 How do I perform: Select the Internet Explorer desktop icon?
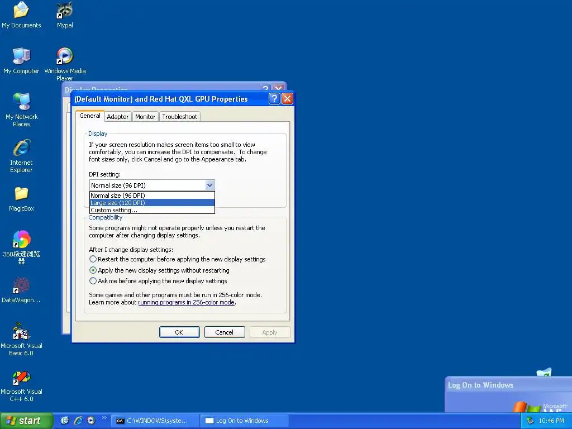coord(21,155)
